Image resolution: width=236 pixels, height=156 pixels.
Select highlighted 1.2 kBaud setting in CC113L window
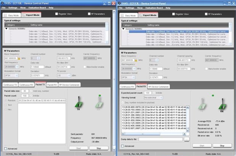click(179, 32)
